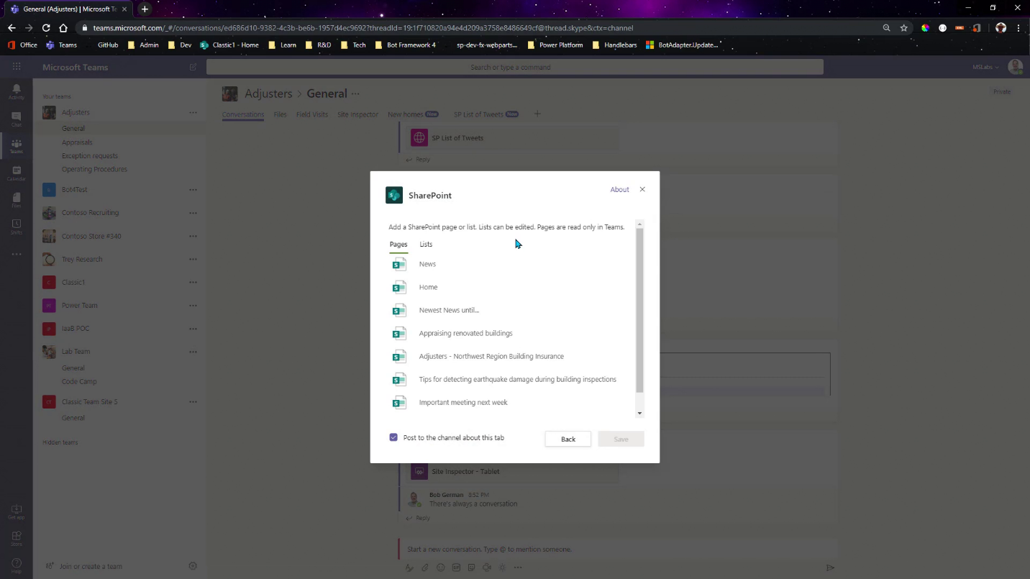Open more apps ellipsis in left rail
This screenshot has width=1030, height=579.
point(16,254)
